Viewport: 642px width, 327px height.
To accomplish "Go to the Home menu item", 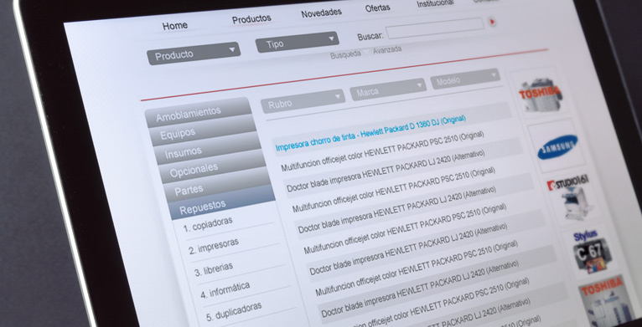I will (x=175, y=26).
